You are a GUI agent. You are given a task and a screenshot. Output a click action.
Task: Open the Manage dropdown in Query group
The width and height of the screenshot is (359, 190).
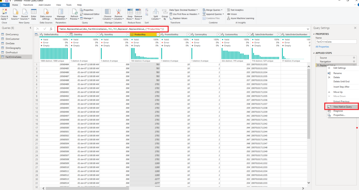tap(87, 18)
